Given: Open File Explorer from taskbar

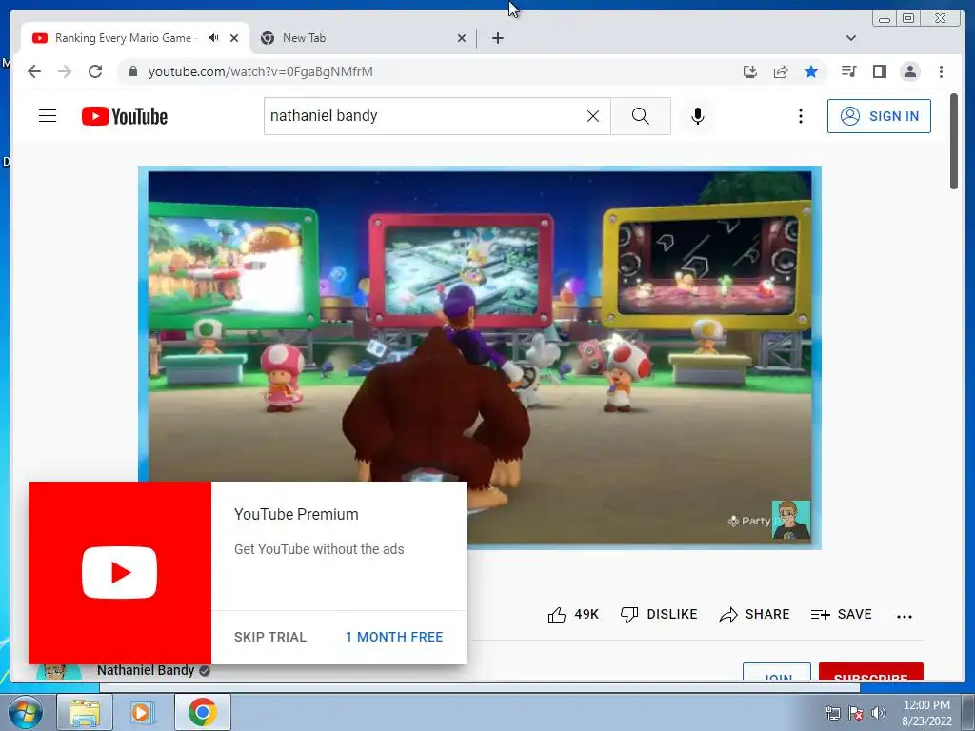Looking at the screenshot, I should coord(85,712).
